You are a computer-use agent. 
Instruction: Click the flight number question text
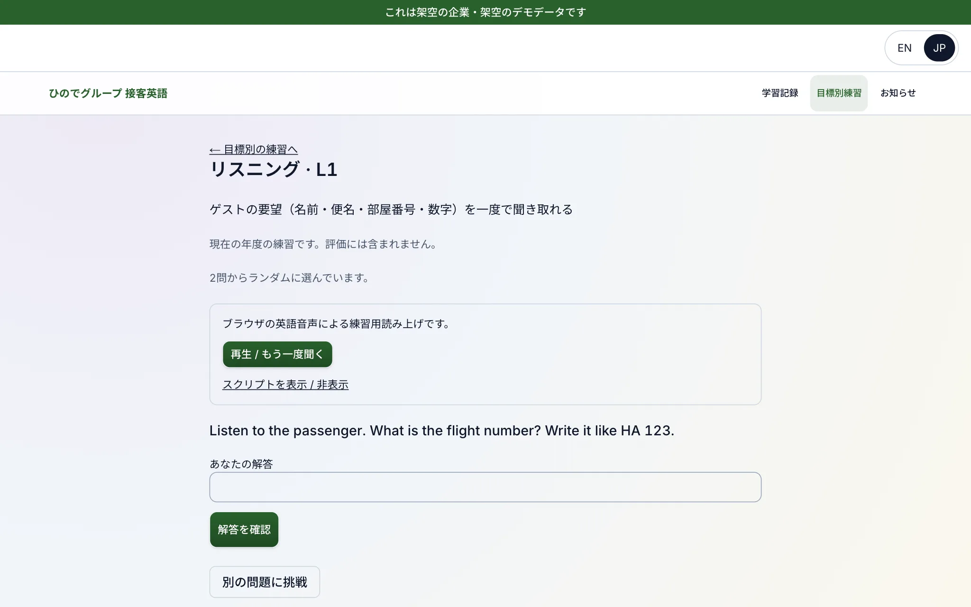(442, 431)
